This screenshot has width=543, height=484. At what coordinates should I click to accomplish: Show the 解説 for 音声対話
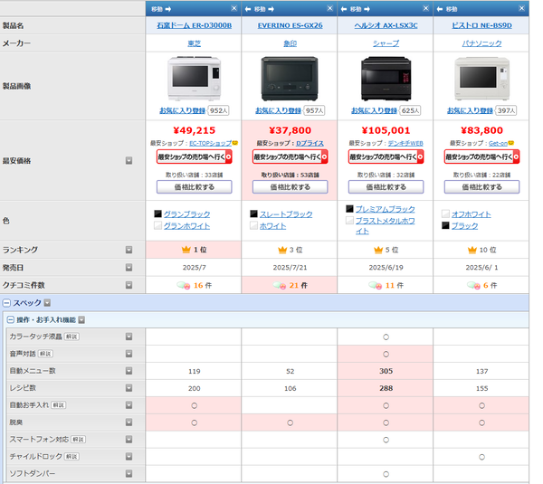[x=45, y=354]
